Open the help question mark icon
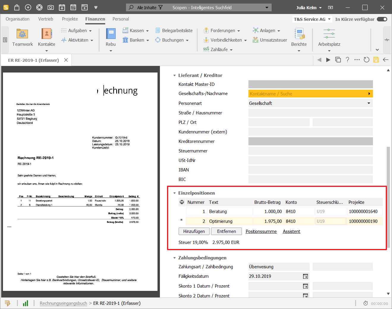 click(x=347, y=60)
